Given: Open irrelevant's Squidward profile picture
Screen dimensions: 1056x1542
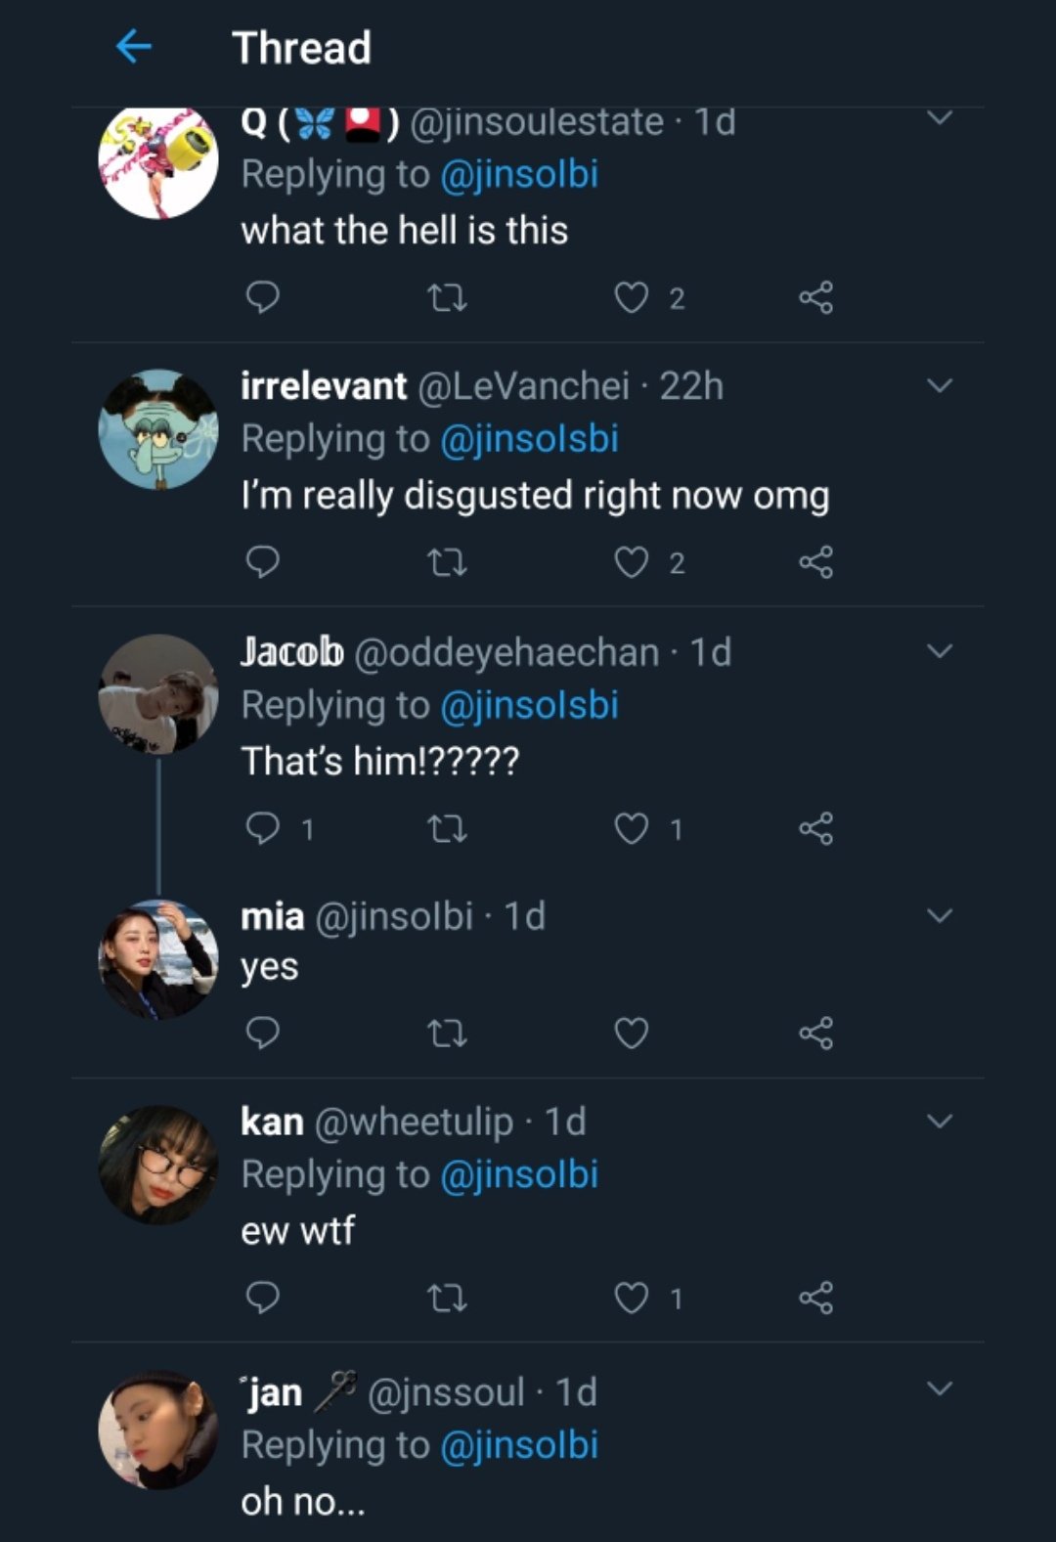Looking at the screenshot, I should pyautogui.click(x=158, y=429).
